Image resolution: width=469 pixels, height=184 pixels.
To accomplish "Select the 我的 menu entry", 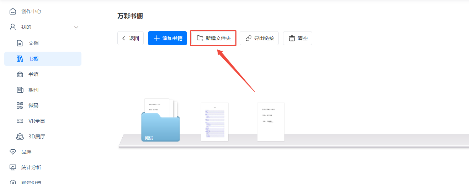I will click(x=26, y=27).
